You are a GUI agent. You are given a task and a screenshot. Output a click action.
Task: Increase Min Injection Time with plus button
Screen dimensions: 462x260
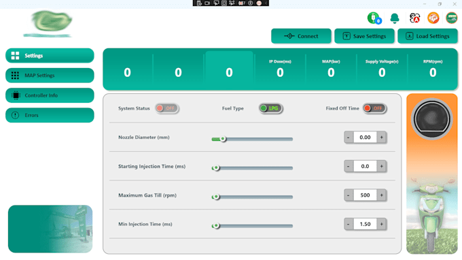[x=382, y=224]
